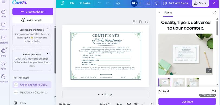Click the left sidebar scrollbar

pos(55,50)
